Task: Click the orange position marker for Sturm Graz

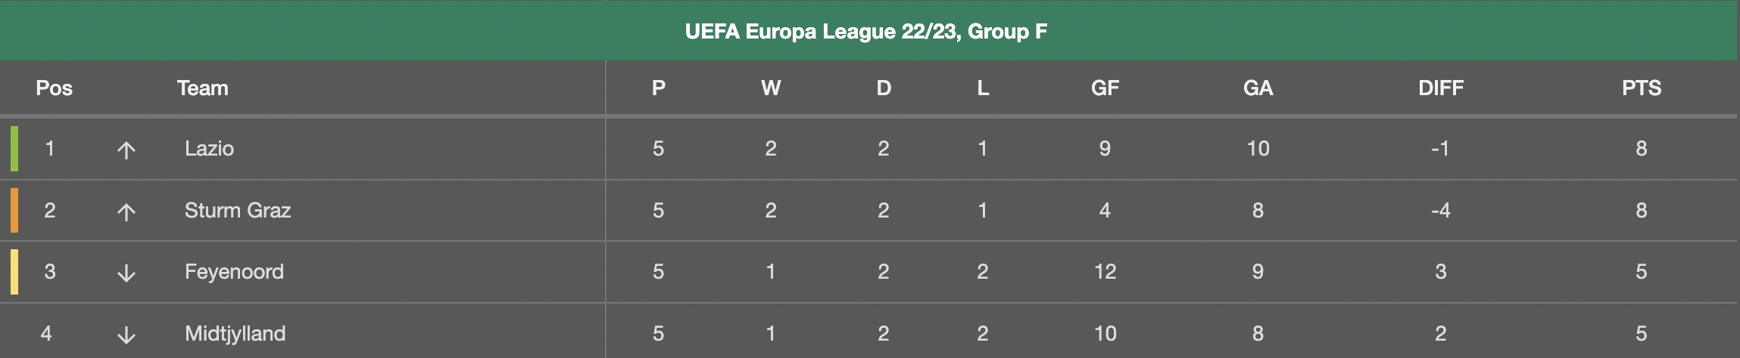Action: [14, 210]
